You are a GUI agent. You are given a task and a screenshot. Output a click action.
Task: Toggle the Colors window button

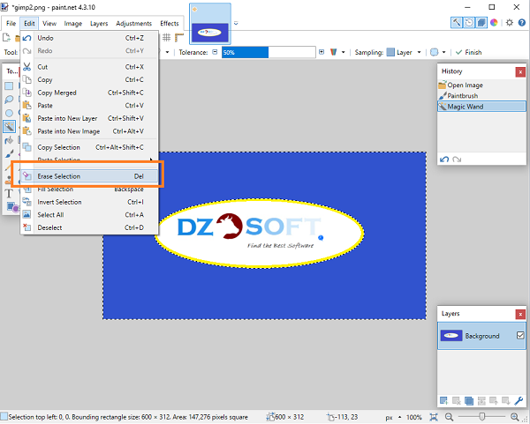[494, 23]
